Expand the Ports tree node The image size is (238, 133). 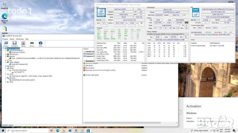coord(6,82)
